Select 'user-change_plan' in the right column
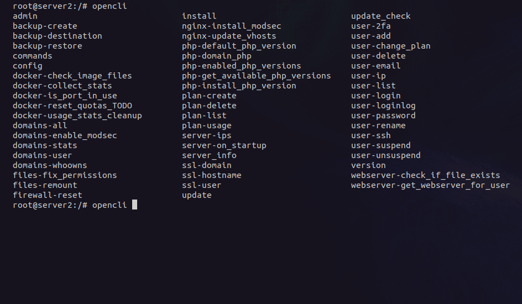Screen dimensions: 522x304 [x=391, y=46]
